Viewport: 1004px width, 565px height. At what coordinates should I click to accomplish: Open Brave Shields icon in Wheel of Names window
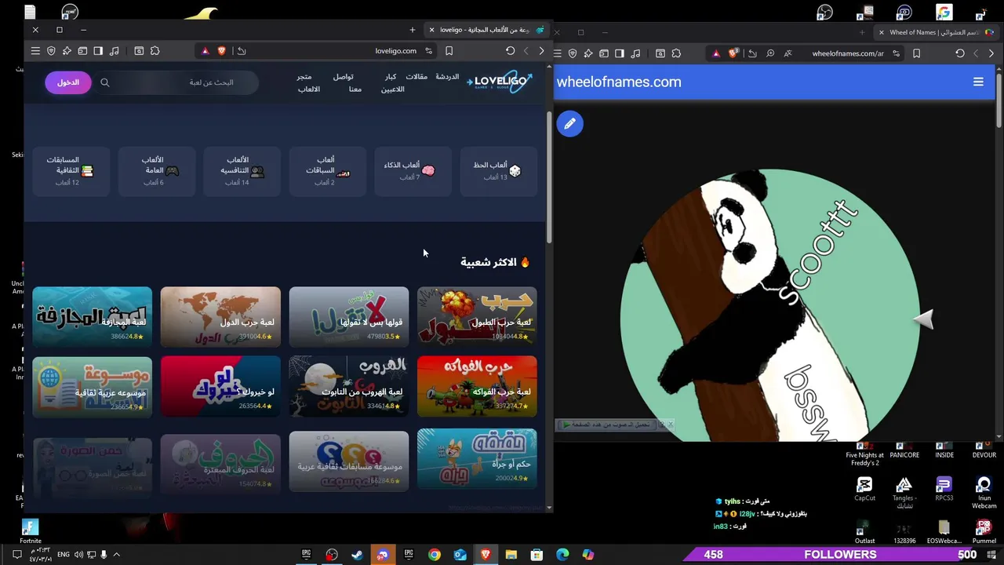click(733, 53)
